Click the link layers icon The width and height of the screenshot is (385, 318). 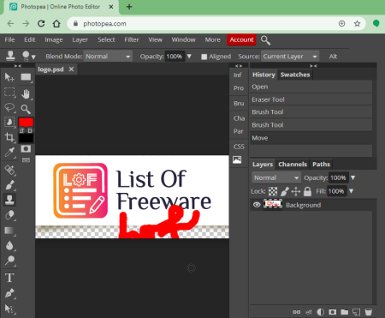(x=296, y=312)
